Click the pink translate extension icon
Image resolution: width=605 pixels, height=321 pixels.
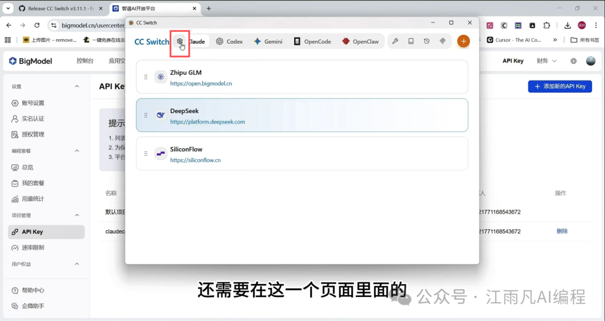[x=490, y=25]
